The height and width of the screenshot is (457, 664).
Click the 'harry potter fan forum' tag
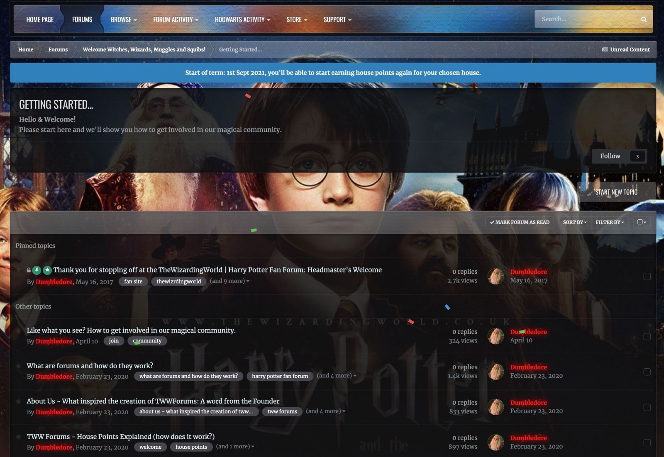[x=280, y=377]
